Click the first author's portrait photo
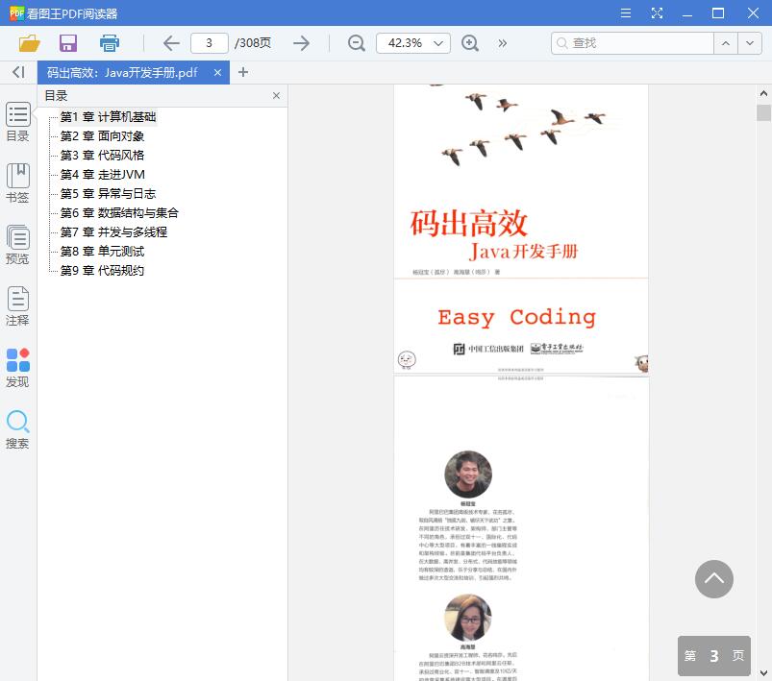772x681 pixels. tap(468, 474)
